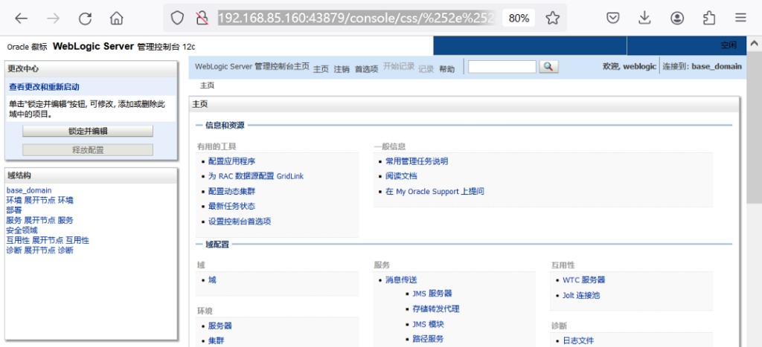
Task: Click the 主页 breadcrumb below the toolbar
Action: (207, 86)
